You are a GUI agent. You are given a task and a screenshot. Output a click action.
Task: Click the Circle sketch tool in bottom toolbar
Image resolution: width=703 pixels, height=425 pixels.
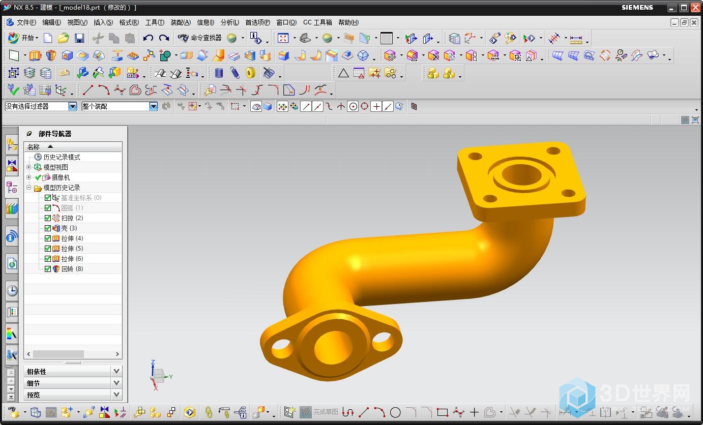[x=395, y=412]
